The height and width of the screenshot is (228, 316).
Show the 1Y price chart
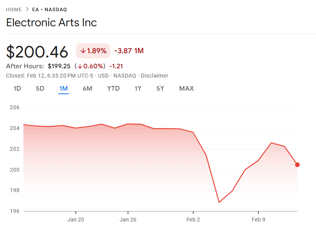coord(138,88)
